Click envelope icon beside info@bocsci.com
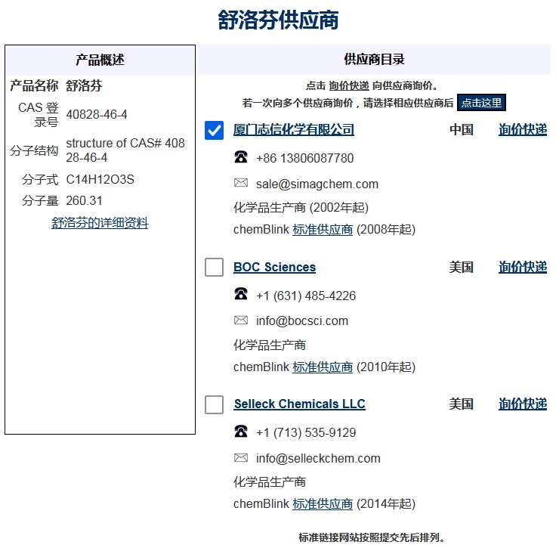 (x=241, y=320)
